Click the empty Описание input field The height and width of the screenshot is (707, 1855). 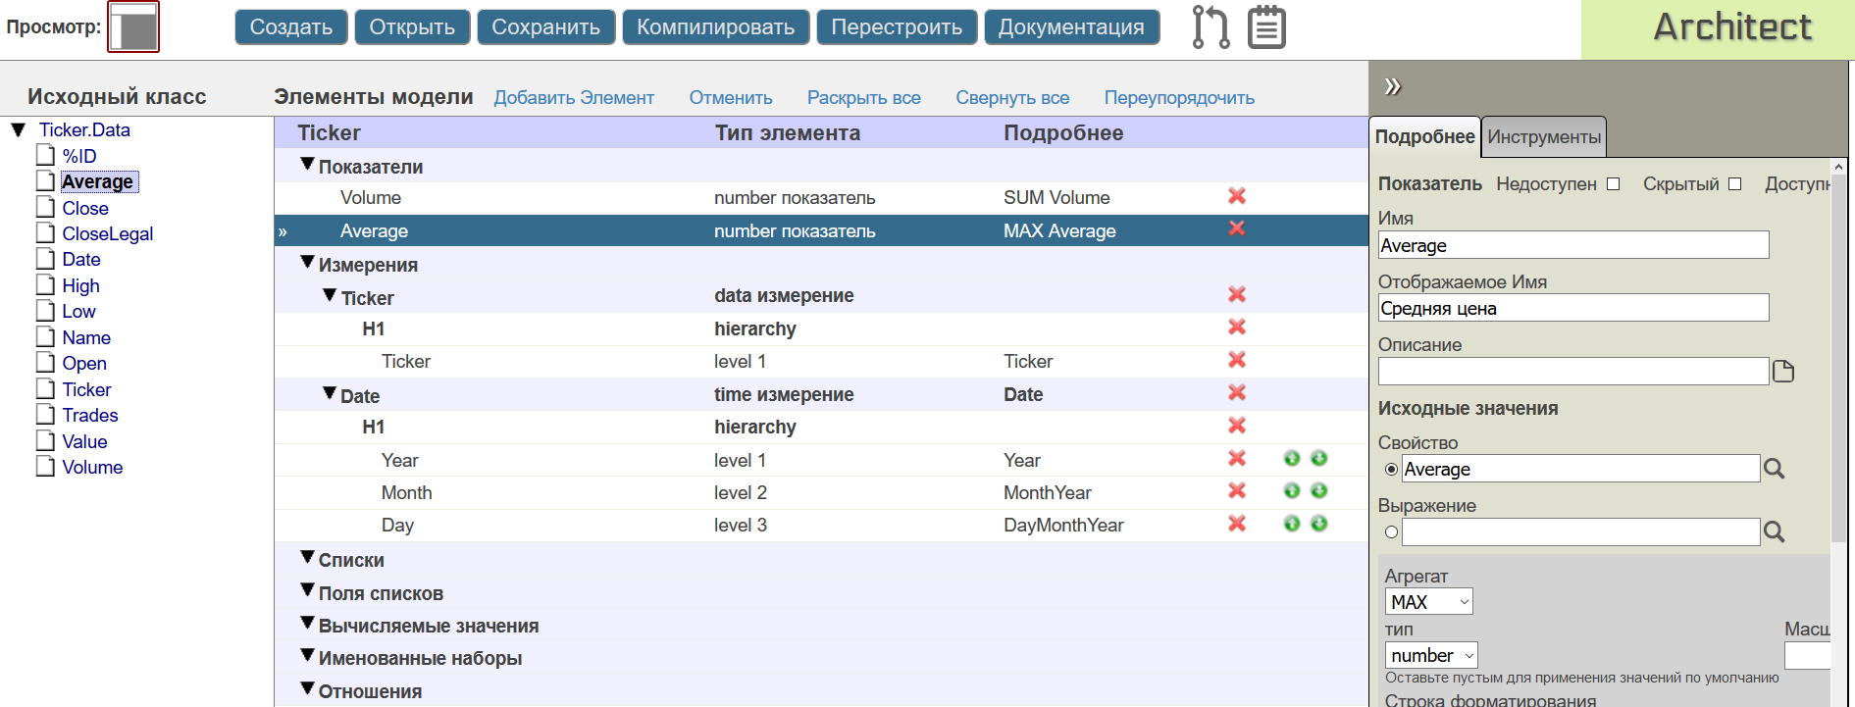[x=1573, y=372]
